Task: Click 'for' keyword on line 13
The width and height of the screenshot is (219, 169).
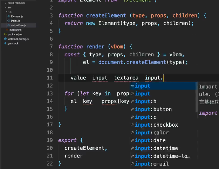Action: 69,93
